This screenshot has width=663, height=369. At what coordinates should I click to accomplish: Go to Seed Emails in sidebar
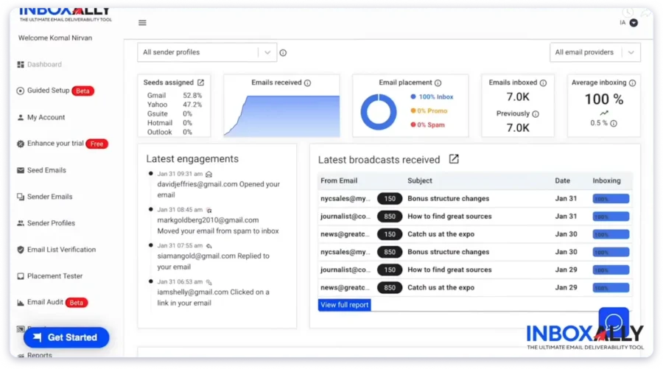[x=46, y=170]
